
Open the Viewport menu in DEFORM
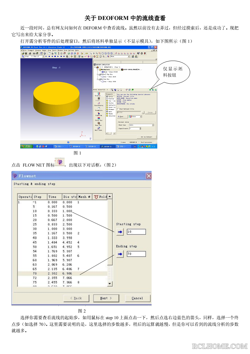pos(31,50)
